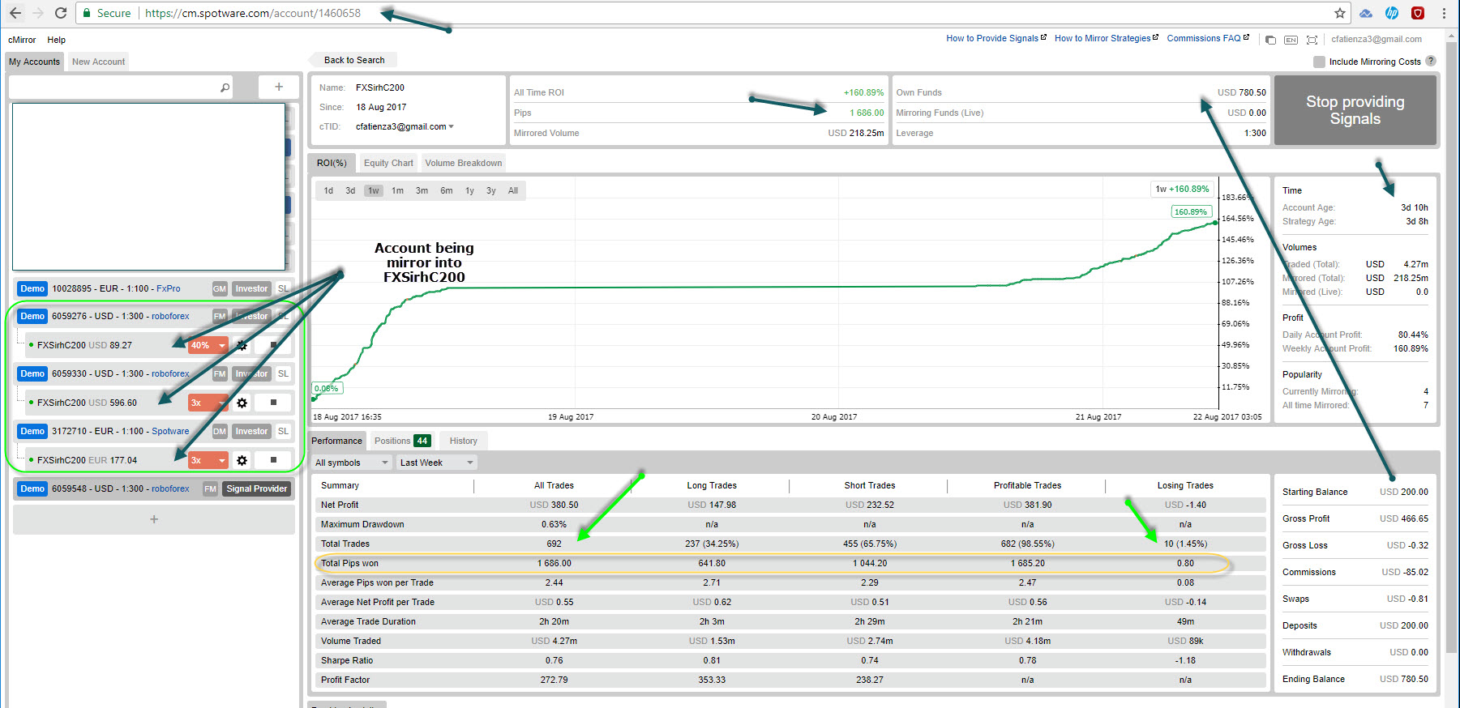Click the plus button beside the search box

coord(279,87)
